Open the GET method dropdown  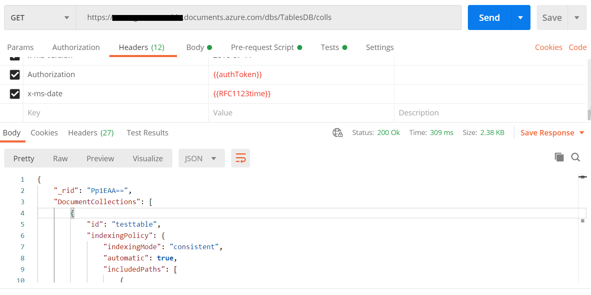tap(40, 17)
